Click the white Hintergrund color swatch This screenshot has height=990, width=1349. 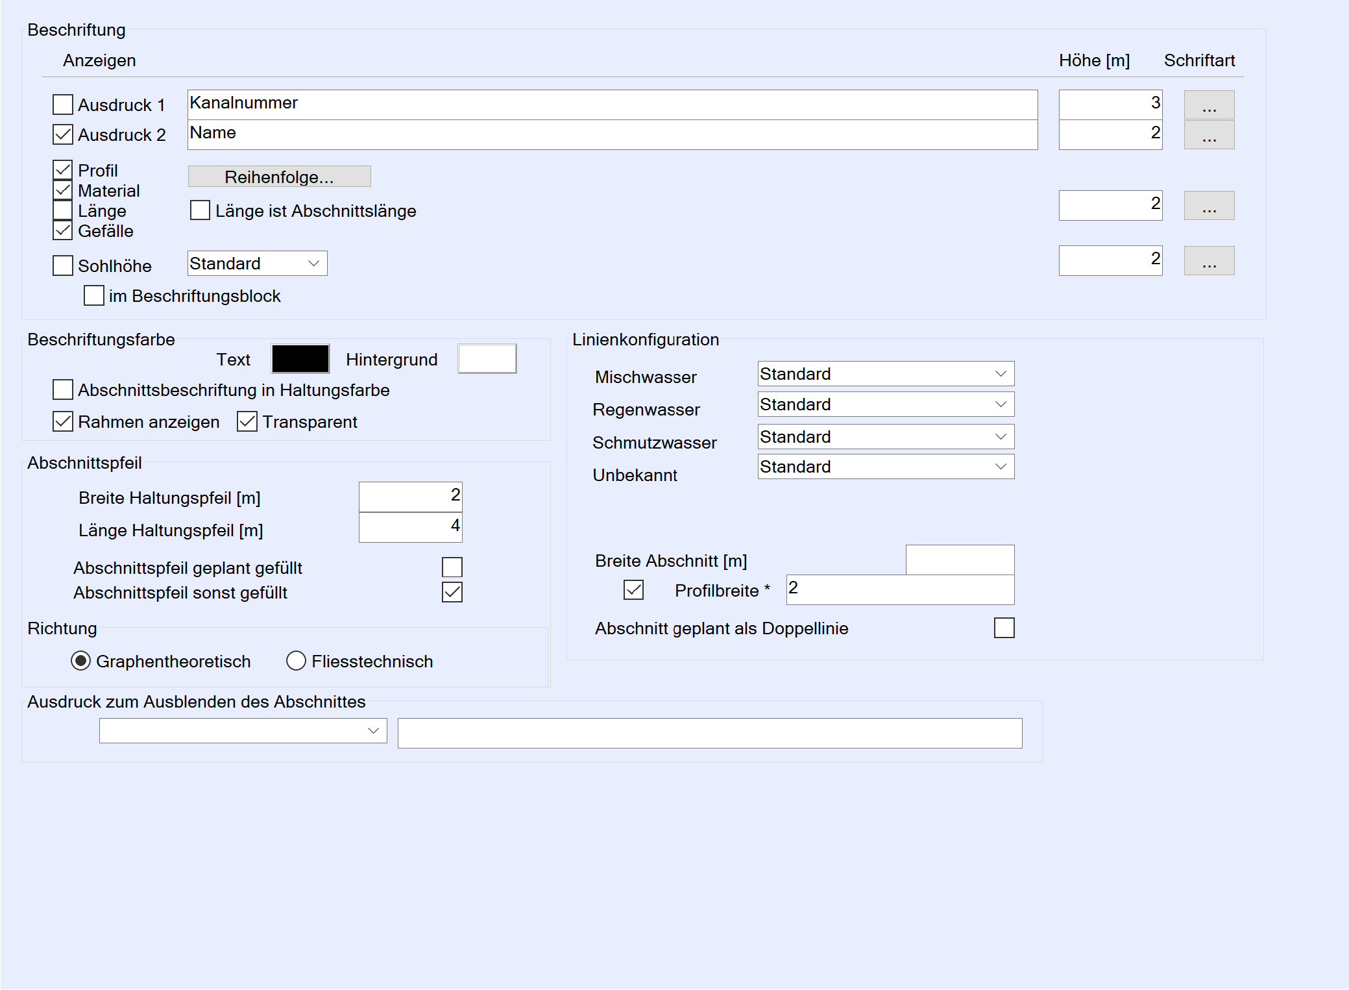point(487,359)
